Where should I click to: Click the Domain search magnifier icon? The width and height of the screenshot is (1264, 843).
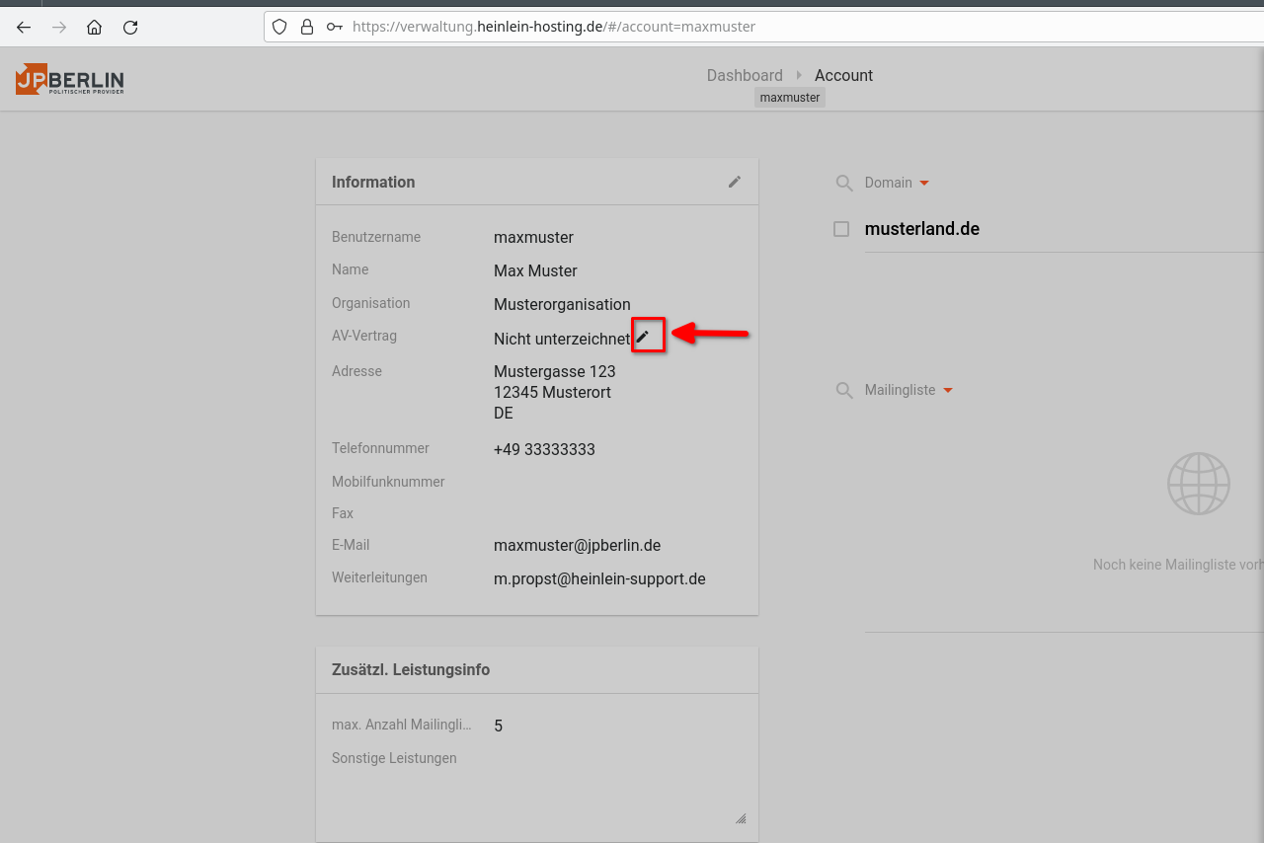(844, 183)
